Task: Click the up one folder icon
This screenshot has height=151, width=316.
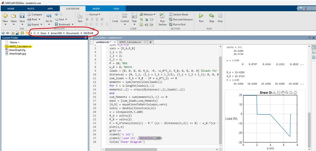Action: pyautogui.click(x=12, y=33)
